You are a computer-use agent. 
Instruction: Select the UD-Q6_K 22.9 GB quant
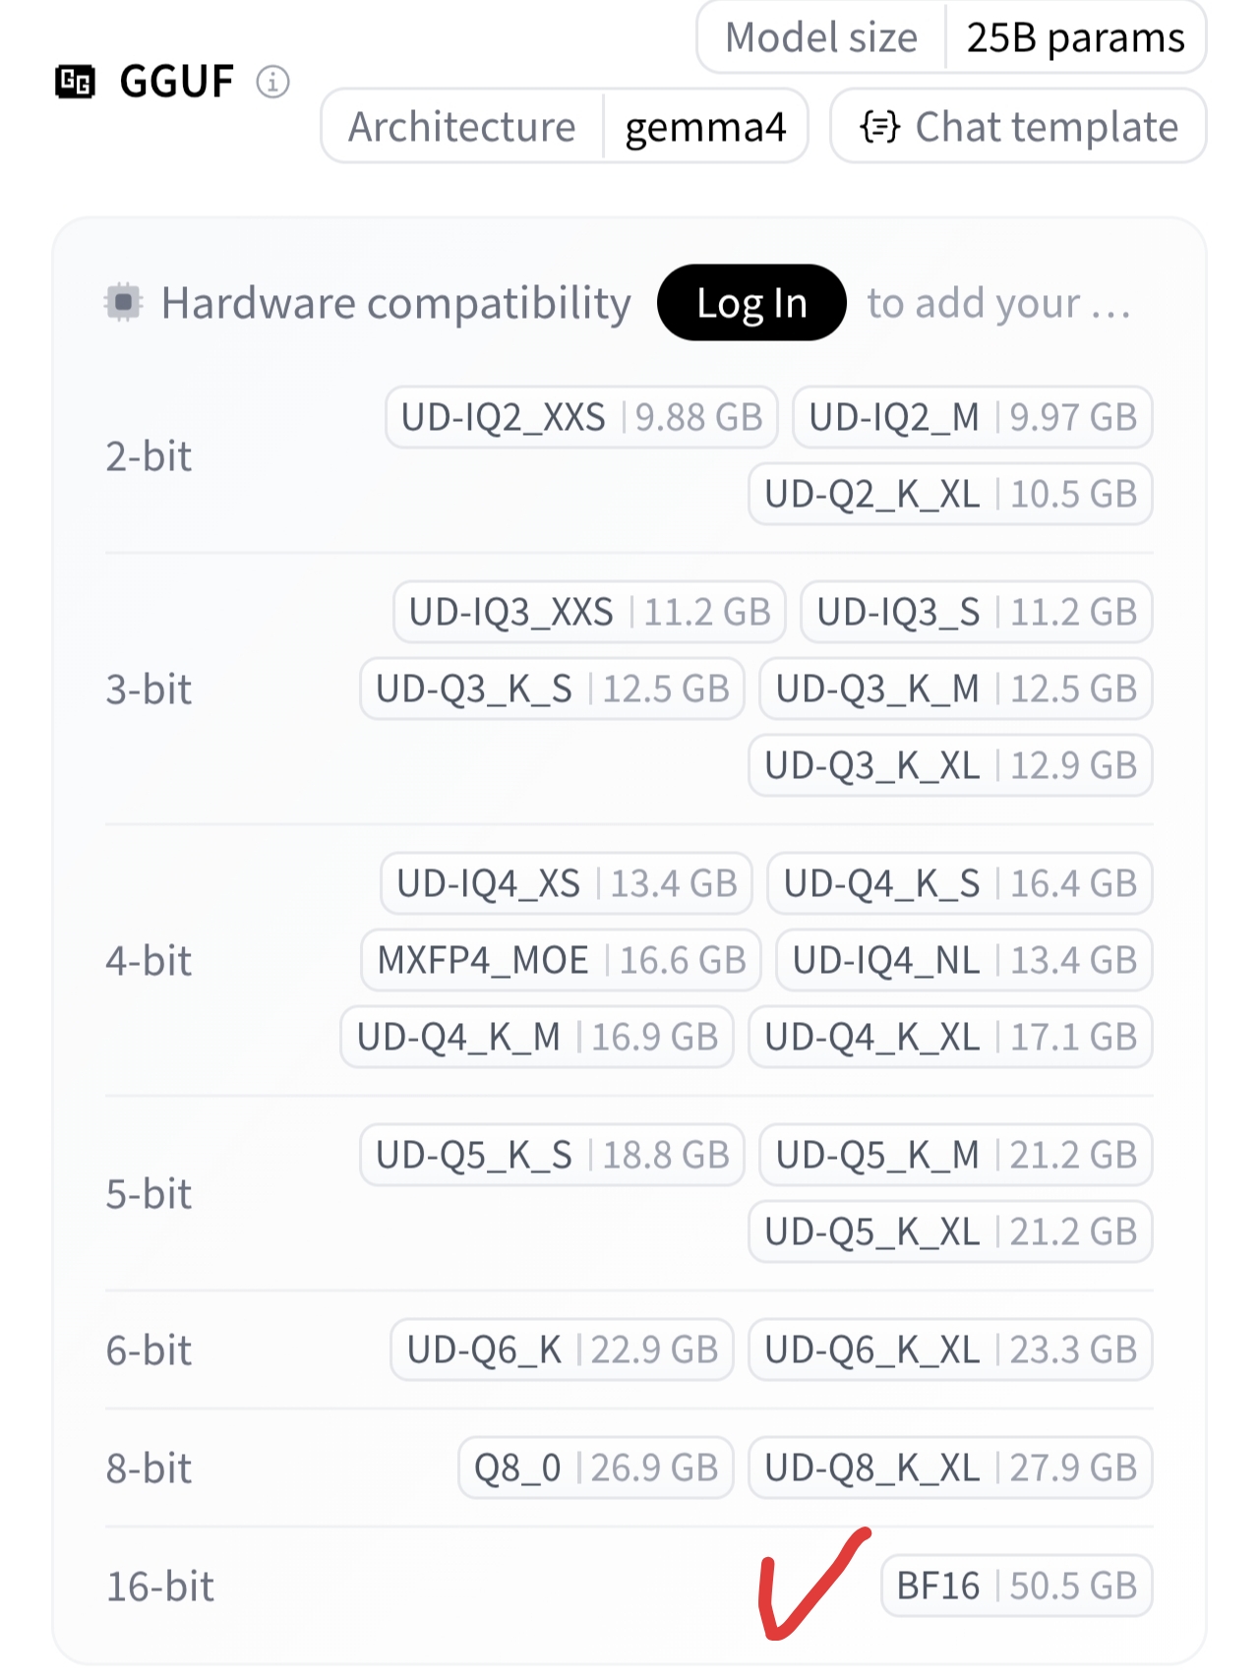[x=563, y=1349]
